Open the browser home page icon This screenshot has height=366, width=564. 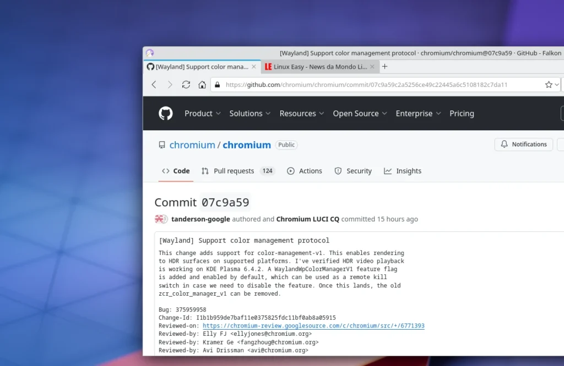click(202, 85)
